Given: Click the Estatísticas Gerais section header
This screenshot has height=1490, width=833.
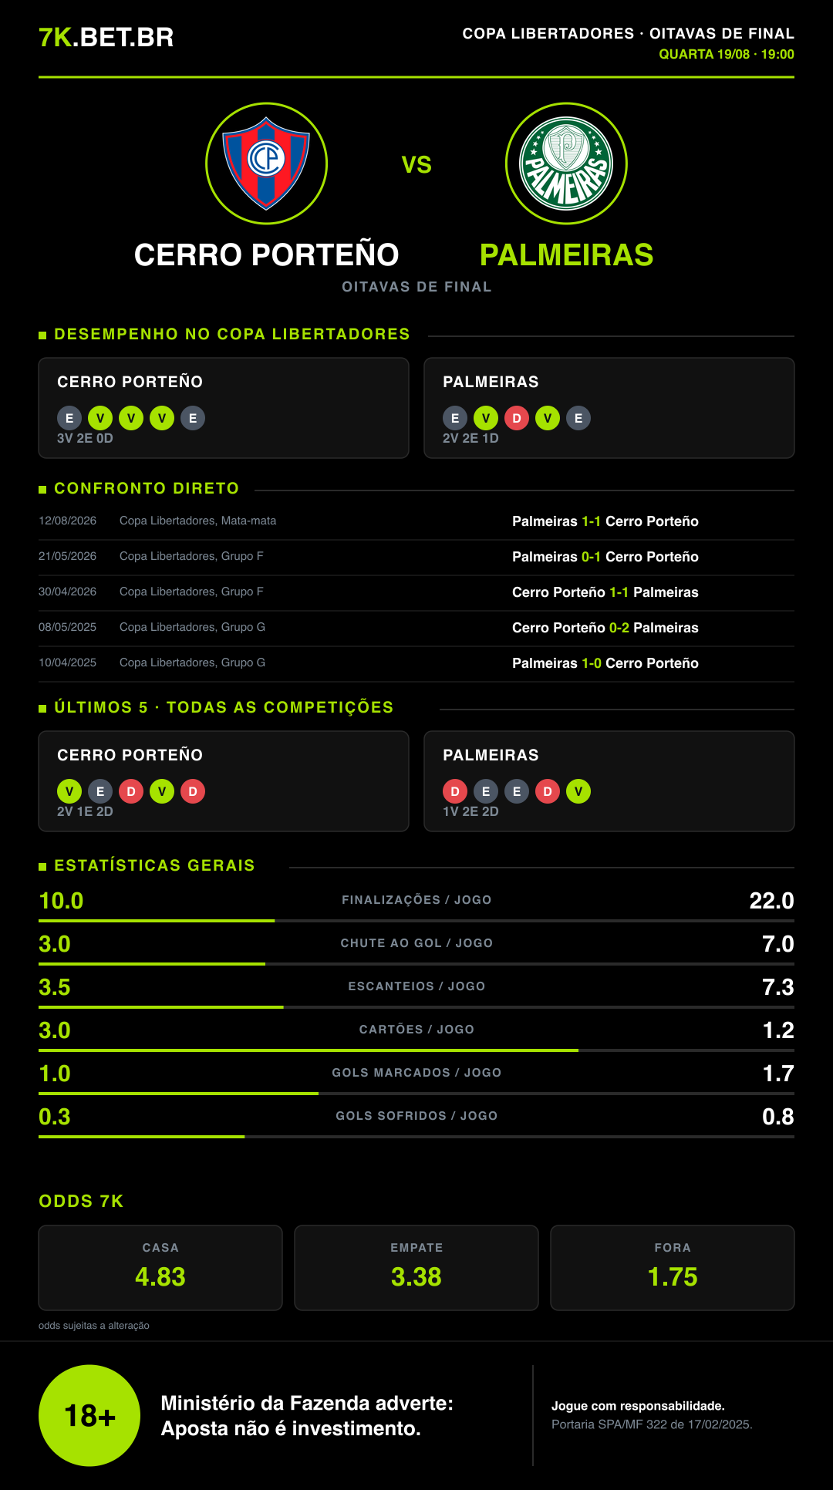Looking at the screenshot, I should pyautogui.click(x=154, y=865).
